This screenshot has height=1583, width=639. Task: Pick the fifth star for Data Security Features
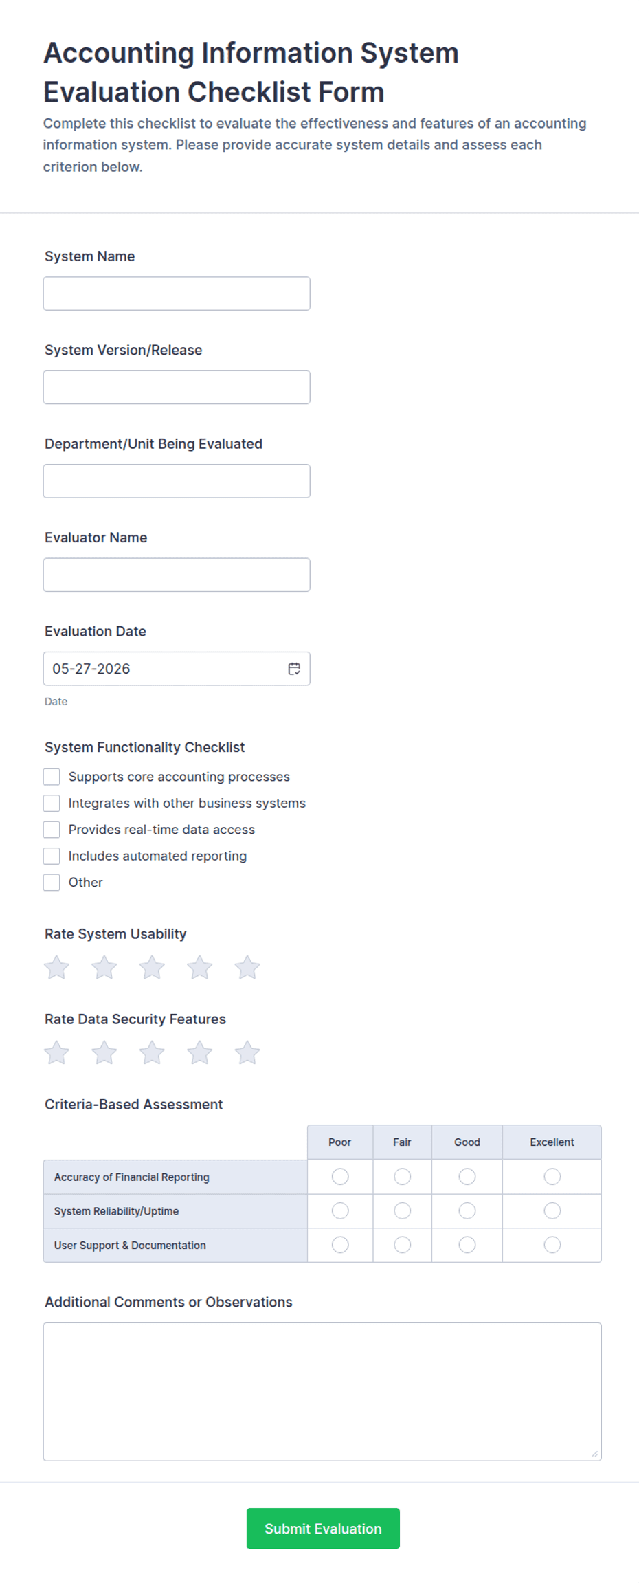pyautogui.click(x=247, y=1052)
